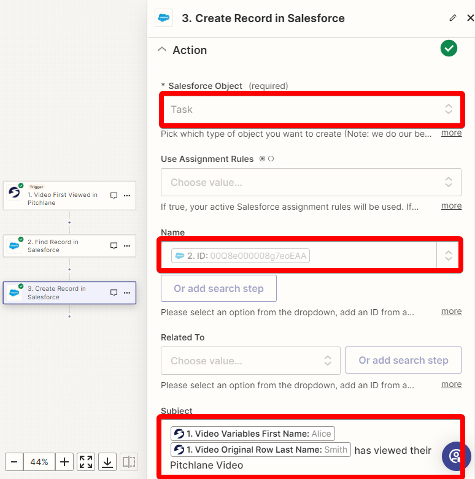Click Pitchlane app icon on step 1
Screen dimensions: 475x479
14,193
